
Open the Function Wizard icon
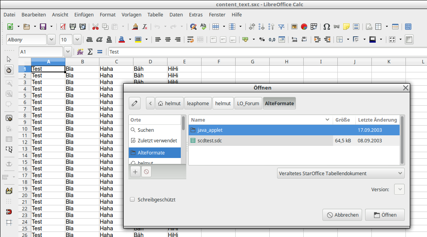[80, 52]
